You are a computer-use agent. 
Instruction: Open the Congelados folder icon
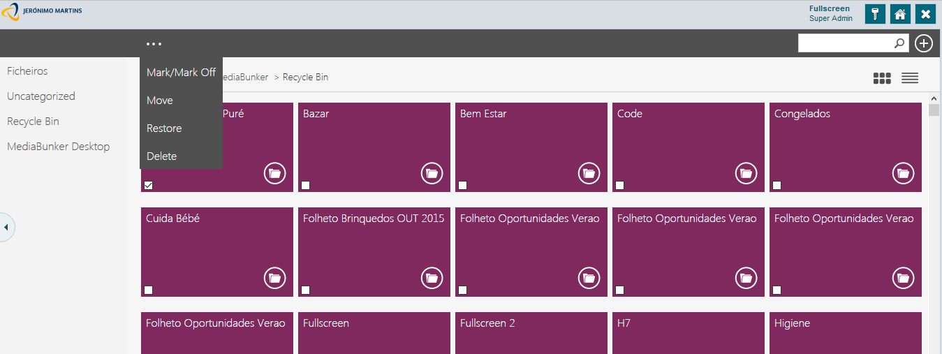904,173
